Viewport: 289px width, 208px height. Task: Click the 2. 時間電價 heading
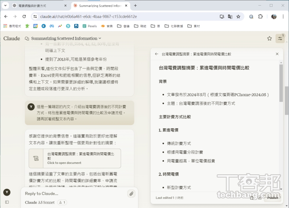(x=169, y=174)
